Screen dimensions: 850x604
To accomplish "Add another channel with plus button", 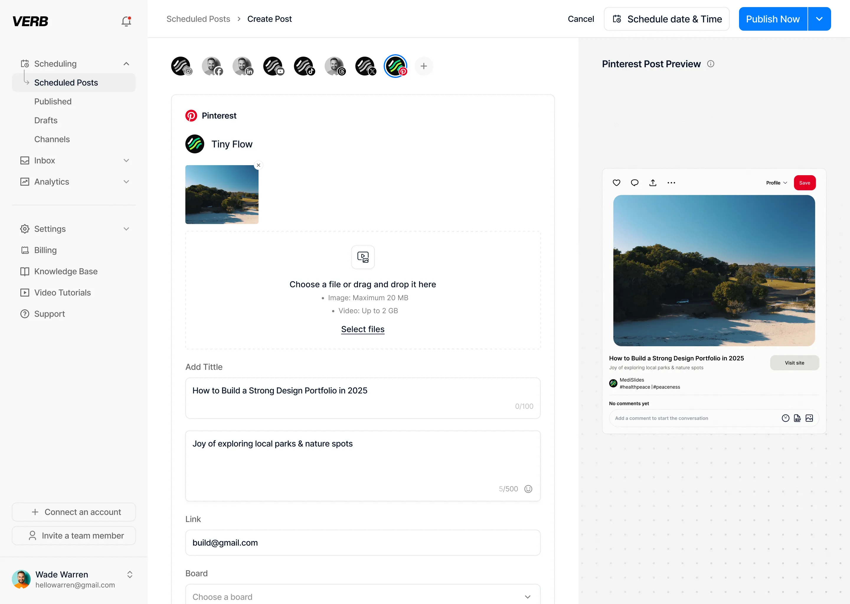I will tap(424, 66).
